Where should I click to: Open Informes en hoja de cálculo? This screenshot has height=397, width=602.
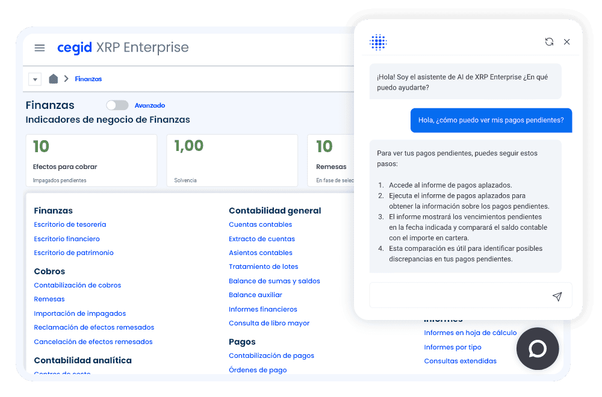click(470, 333)
